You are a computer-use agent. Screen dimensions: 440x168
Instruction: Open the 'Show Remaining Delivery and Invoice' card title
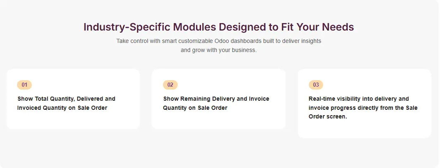click(x=216, y=99)
